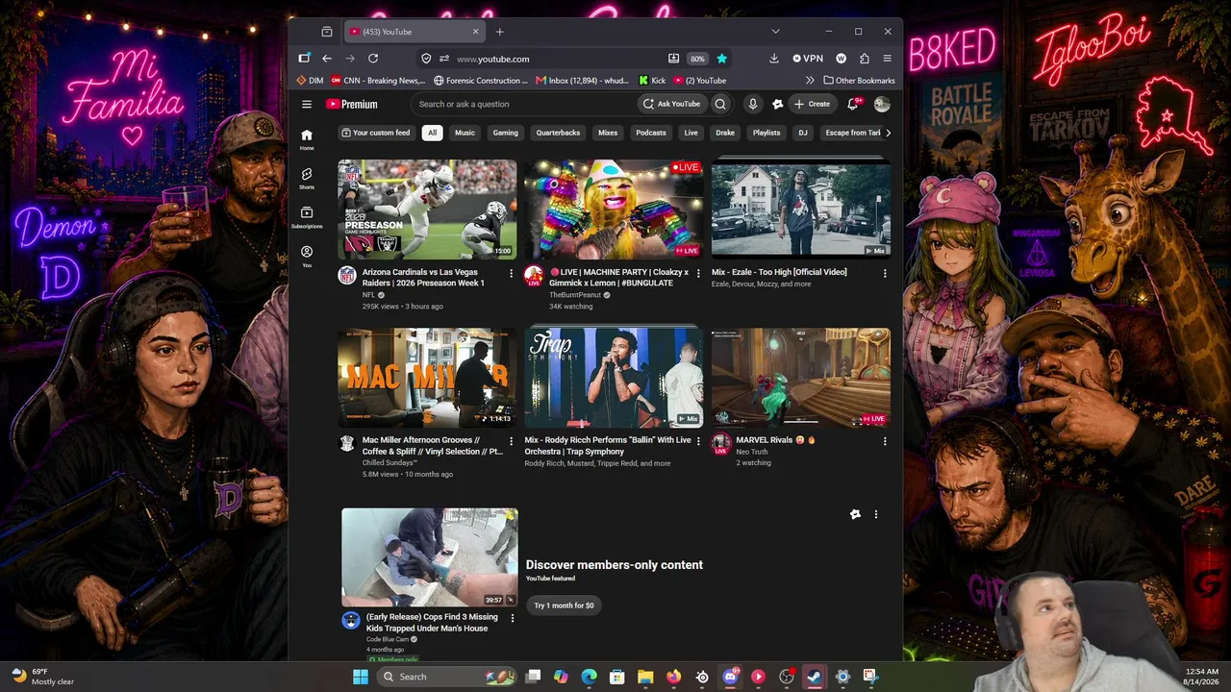Open YouTube notifications bell
Screen dimensions: 1231x692
click(x=852, y=104)
